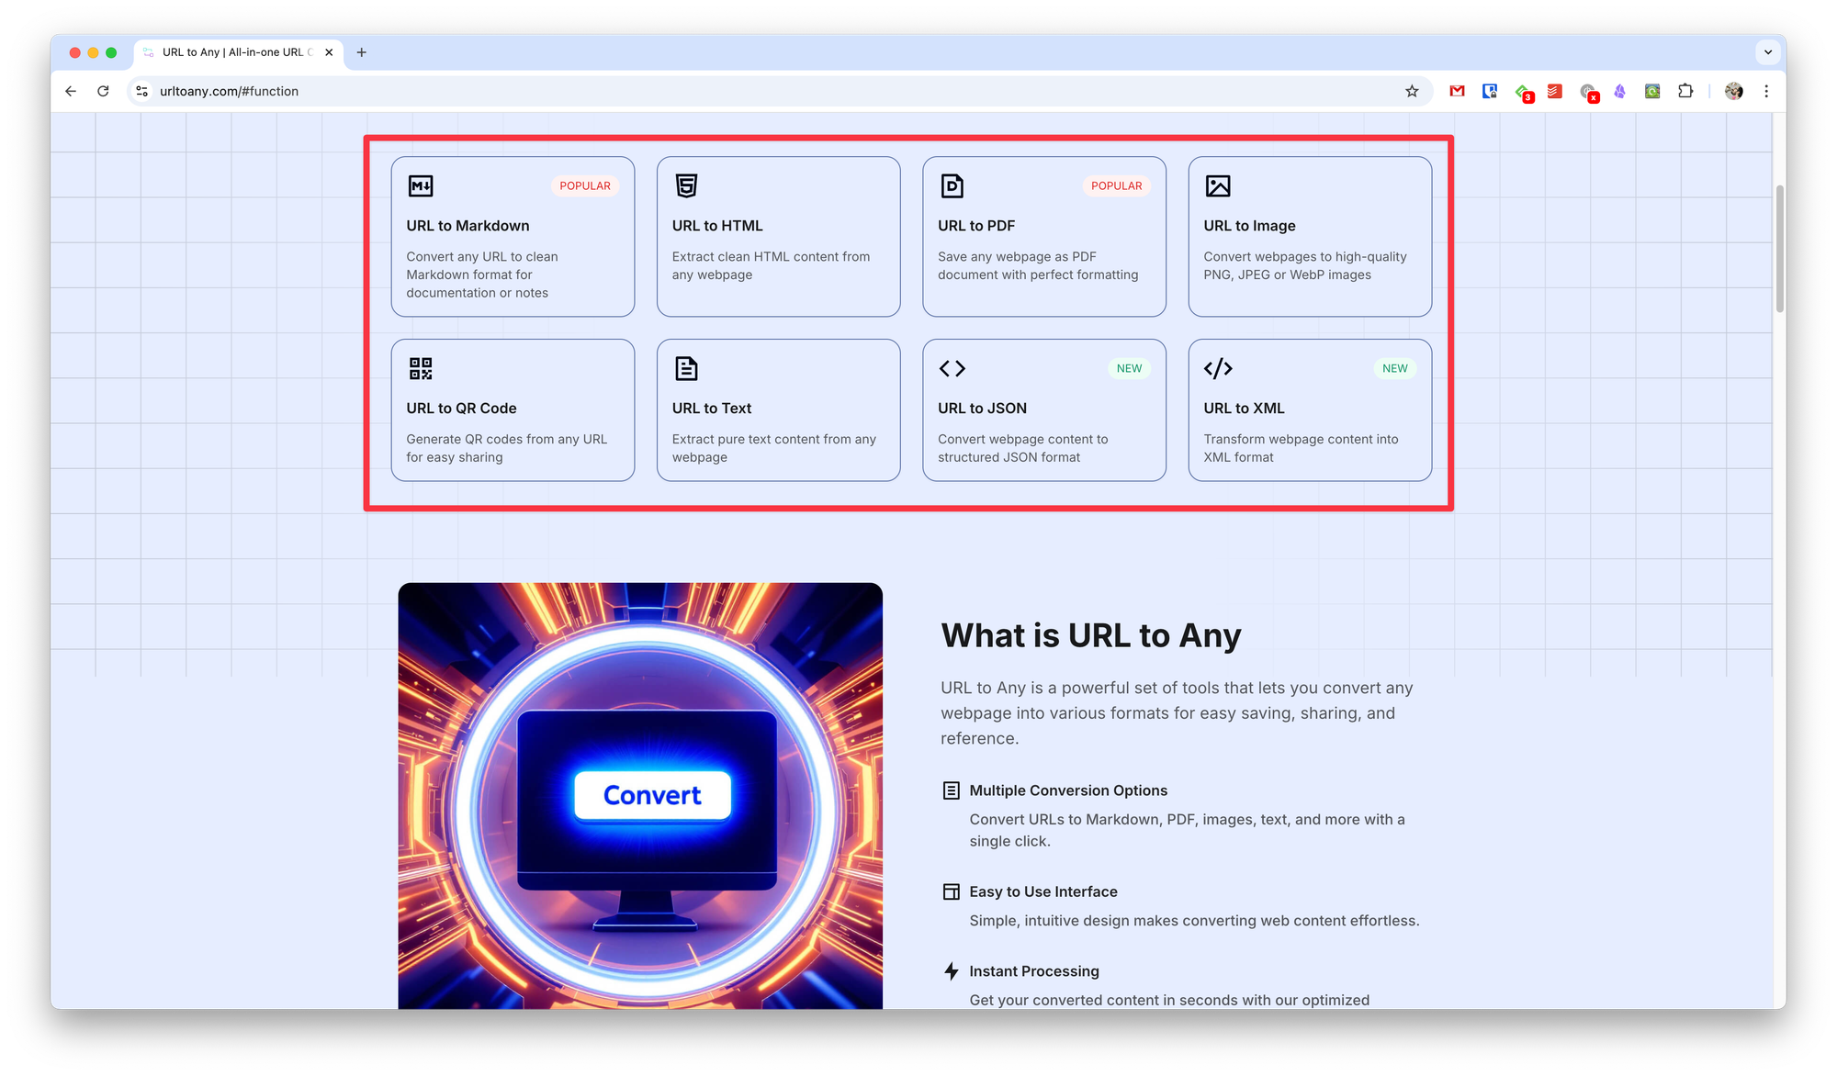Click the image picture icon

[x=1218, y=186]
